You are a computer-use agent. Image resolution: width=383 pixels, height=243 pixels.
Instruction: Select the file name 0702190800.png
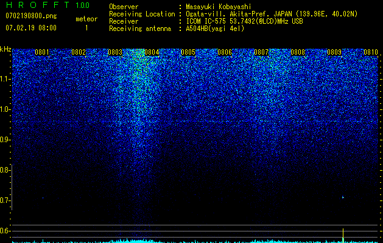click(31, 16)
